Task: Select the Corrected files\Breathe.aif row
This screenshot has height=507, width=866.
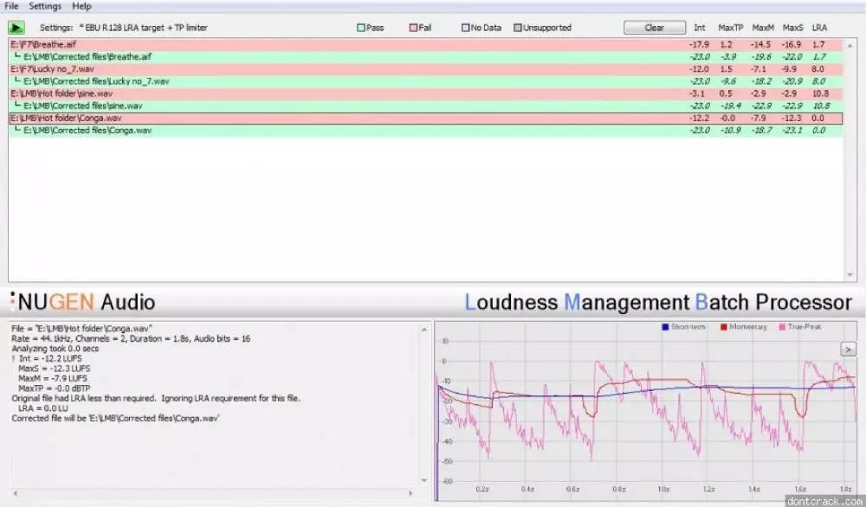Action: point(426,57)
